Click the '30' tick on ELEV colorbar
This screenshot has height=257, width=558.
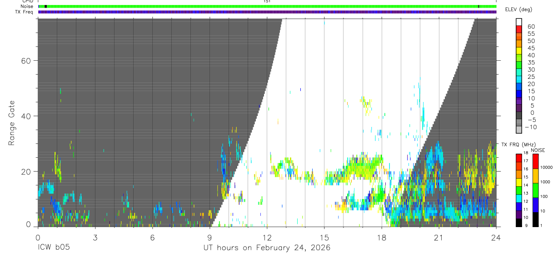[x=531, y=69]
